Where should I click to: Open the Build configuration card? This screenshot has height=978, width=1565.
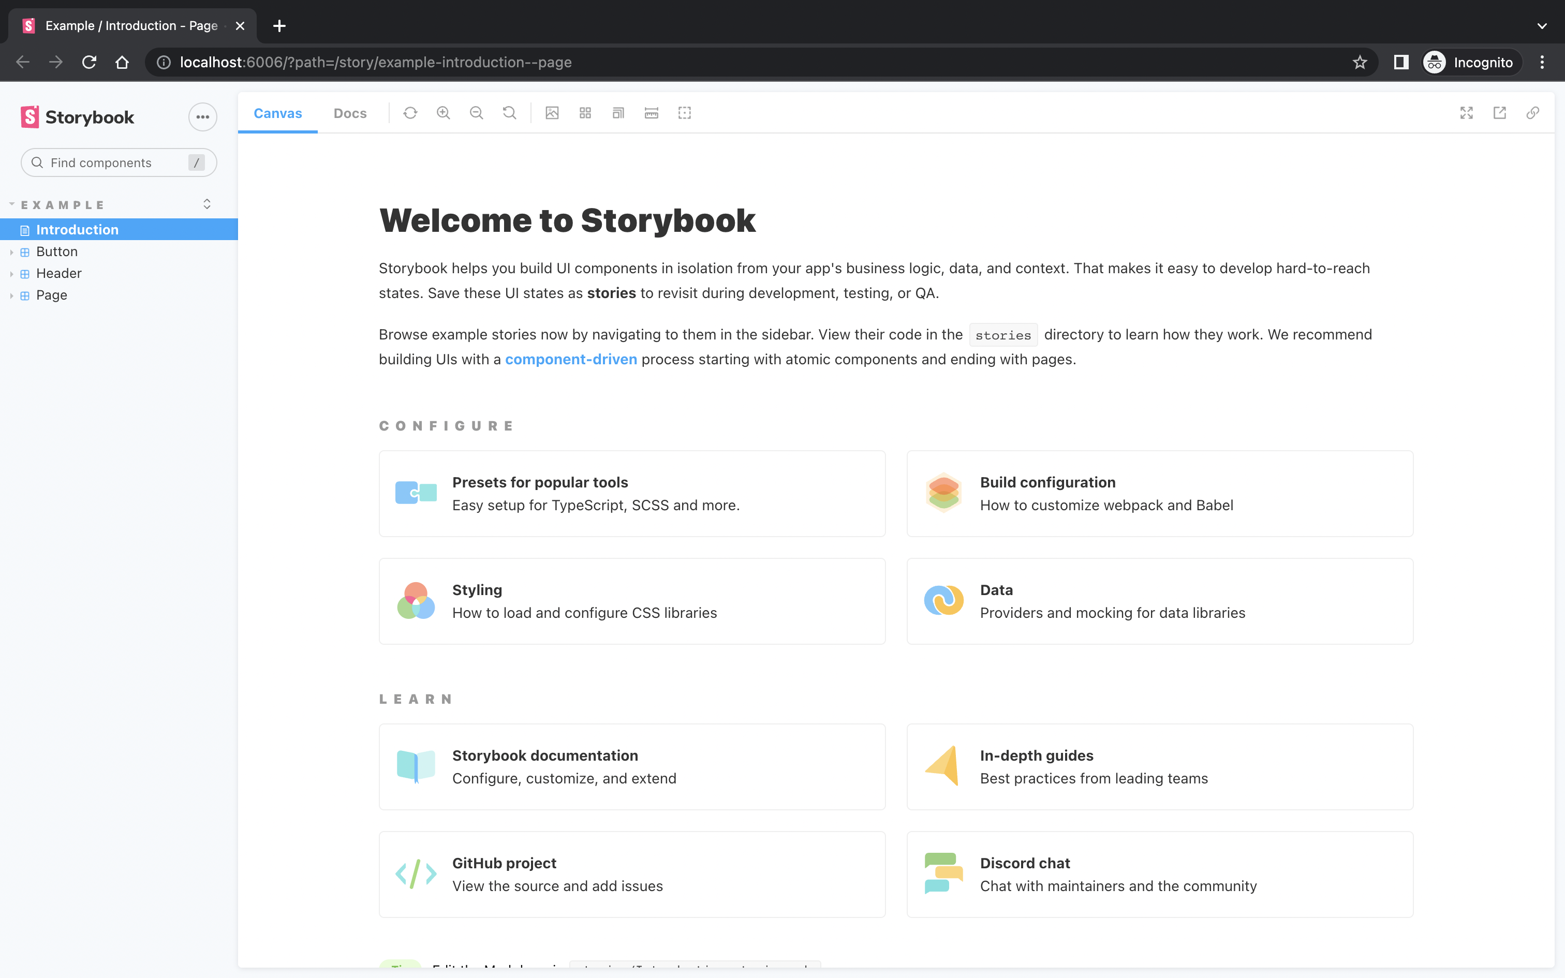[x=1160, y=494]
